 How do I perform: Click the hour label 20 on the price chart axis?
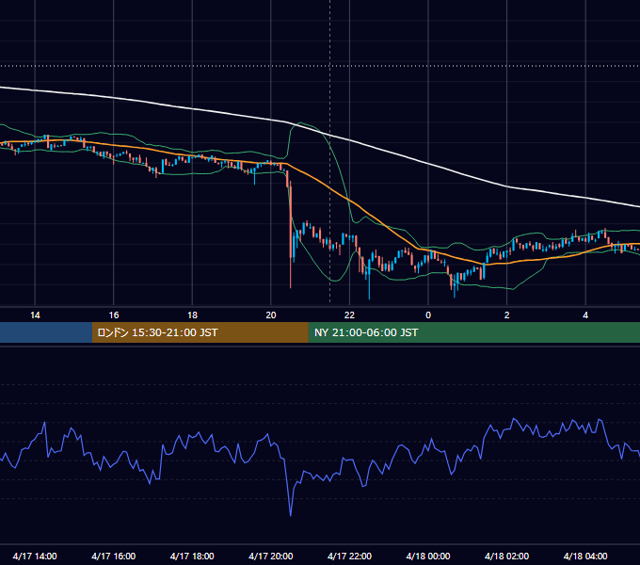point(271,315)
